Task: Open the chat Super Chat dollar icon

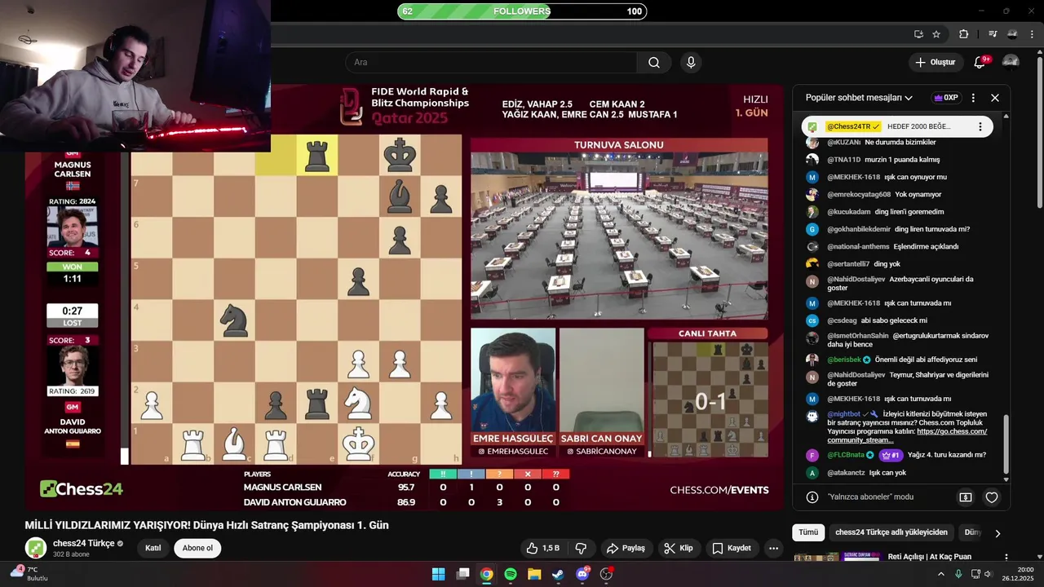Action: pos(966,497)
